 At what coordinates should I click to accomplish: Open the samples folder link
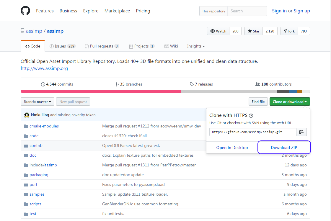point(37,194)
